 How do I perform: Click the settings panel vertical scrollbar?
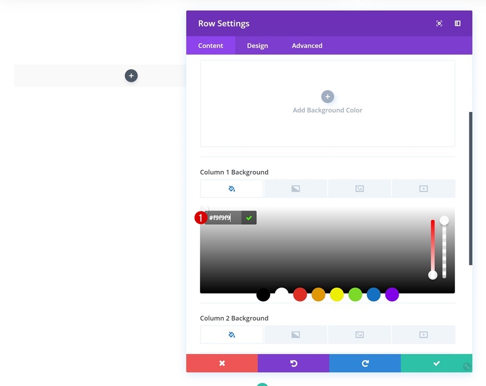(471, 188)
